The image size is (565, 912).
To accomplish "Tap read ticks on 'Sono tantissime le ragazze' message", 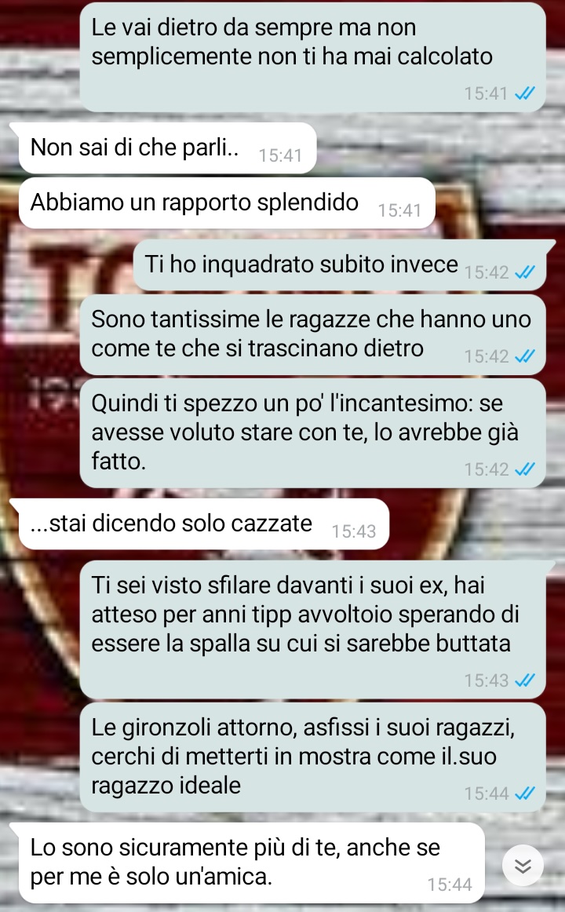I will point(525,356).
